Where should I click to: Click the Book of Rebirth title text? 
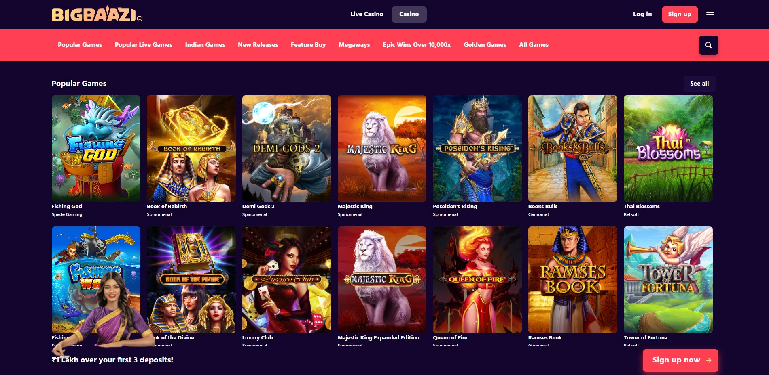(167, 206)
